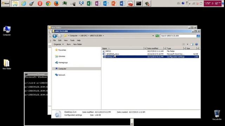Select the Desktop.ini file row

coord(151,57)
